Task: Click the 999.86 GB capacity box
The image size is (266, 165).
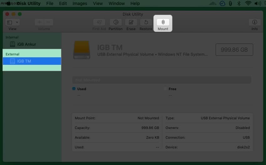Action: (234, 49)
